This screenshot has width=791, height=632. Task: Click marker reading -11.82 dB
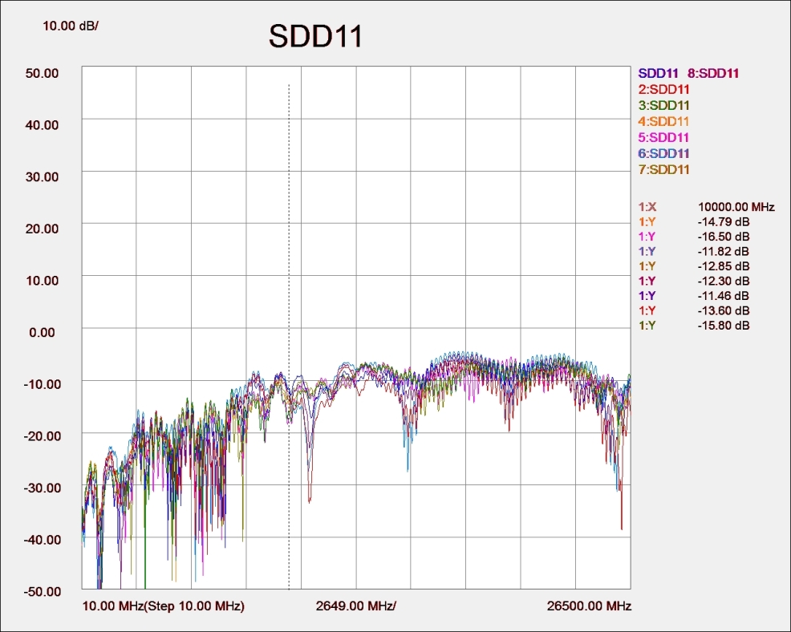coord(724,251)
